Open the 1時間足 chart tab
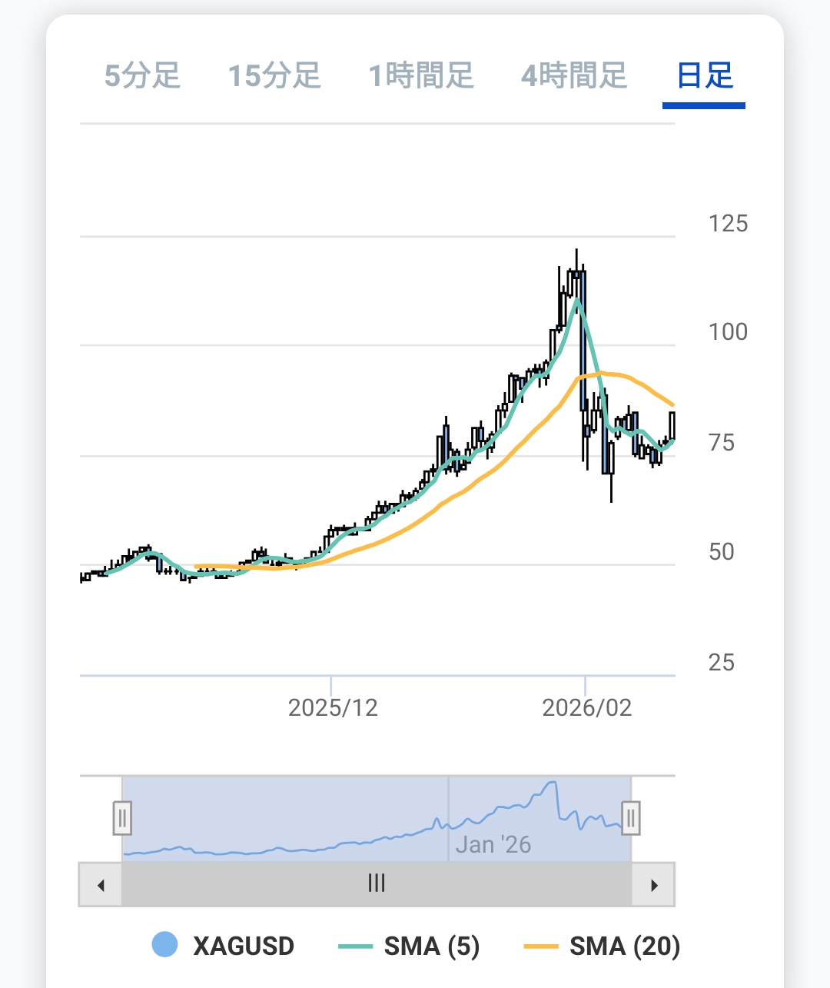Image resolution: width=830 pixels, height=988 pixels. [x=421, y=76]
